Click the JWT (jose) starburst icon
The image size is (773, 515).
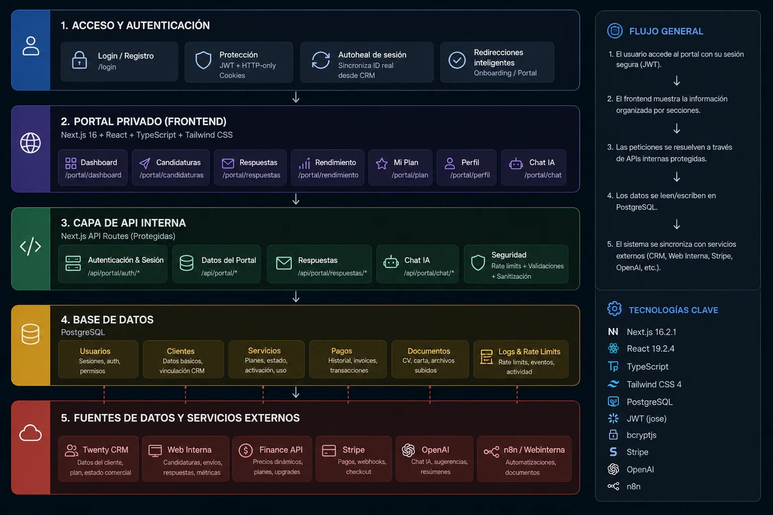click(x=613, y=418)
